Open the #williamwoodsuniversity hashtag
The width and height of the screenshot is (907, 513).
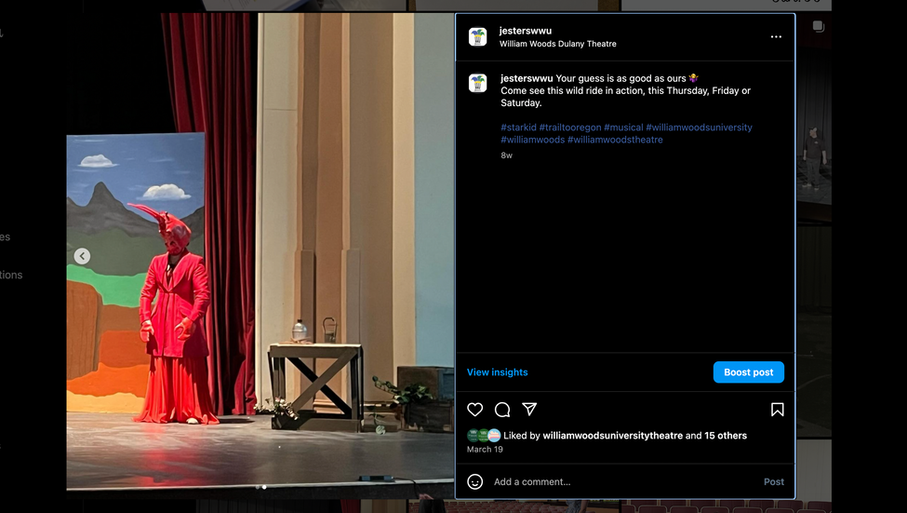(699, 128)
